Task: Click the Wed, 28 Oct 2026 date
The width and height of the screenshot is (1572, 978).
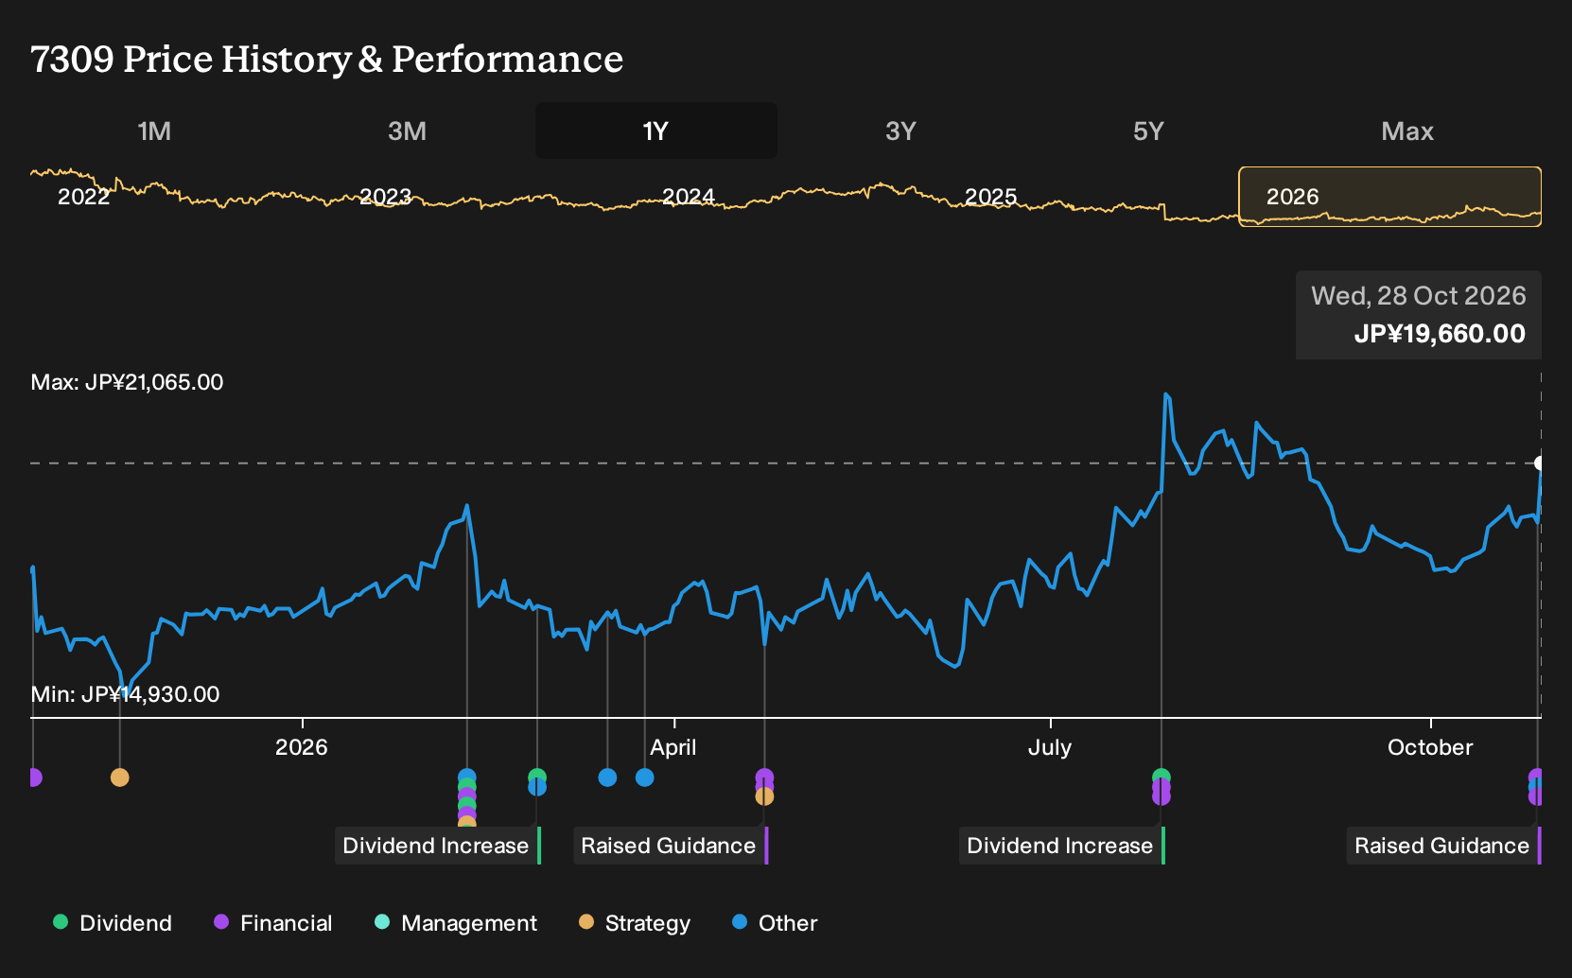Action: click(x=1419, y=296)
